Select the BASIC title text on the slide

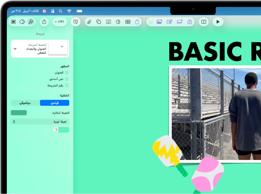[x=205, y=52]
